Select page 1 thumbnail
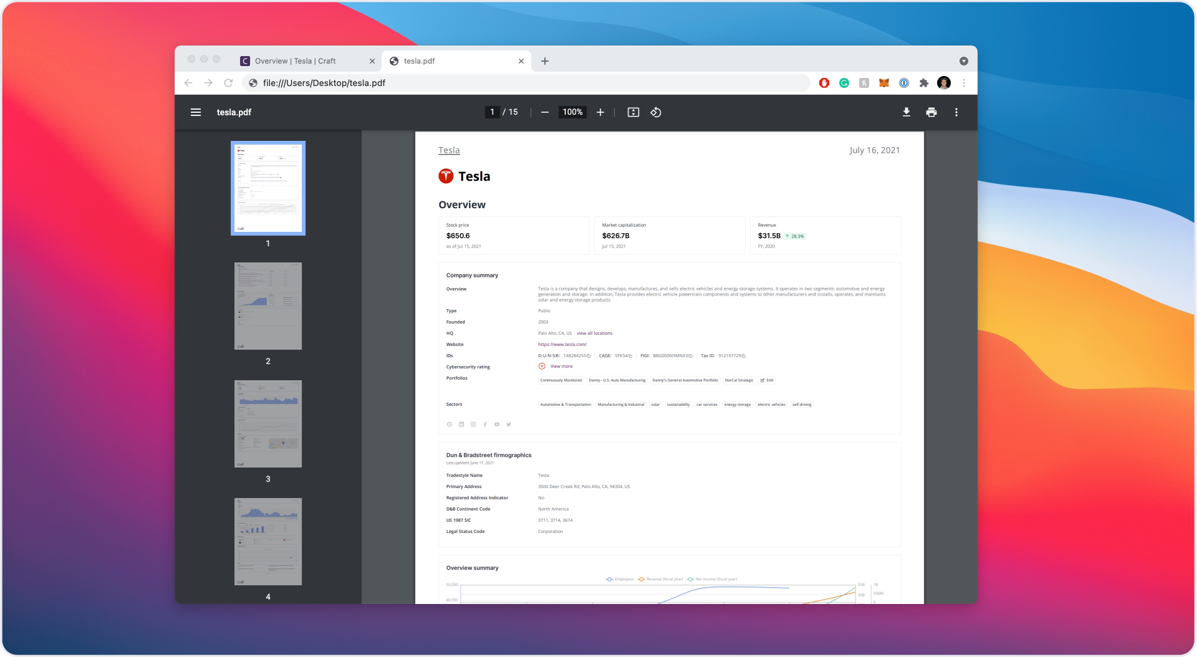Image resolution: width=1197 pixels, height=657 pixels. (268, 188)
